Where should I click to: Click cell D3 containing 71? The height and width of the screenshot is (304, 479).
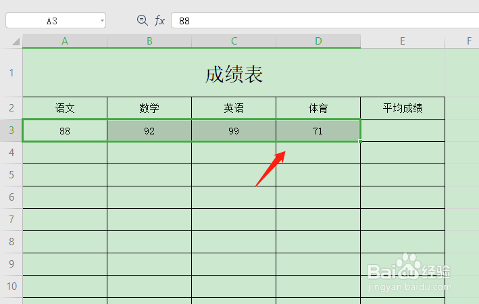[318, 131]
